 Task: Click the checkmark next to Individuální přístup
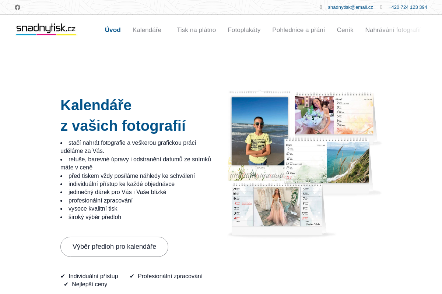click(x=63, y=276)
